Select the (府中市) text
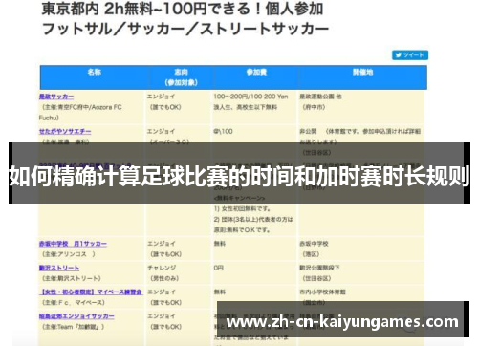This screenshot has width=478, height=346. click(314, 107)
